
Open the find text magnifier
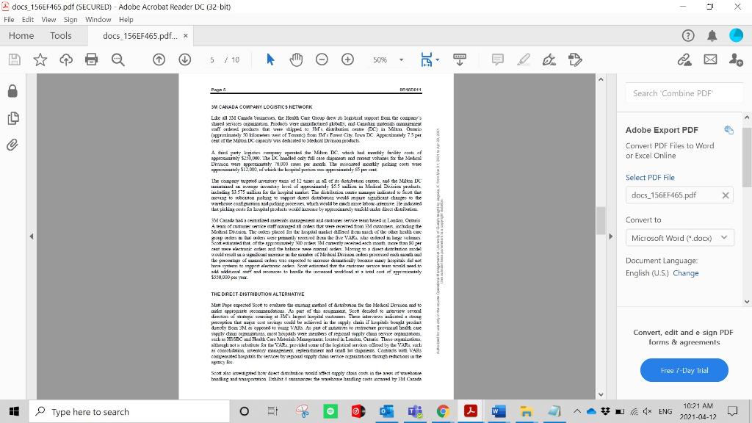tap(117, 59)
